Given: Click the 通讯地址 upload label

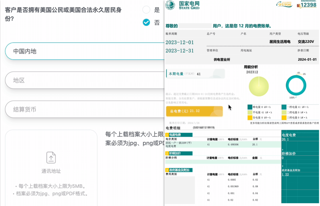Looking at the screenshot, I should coord(51,171).
